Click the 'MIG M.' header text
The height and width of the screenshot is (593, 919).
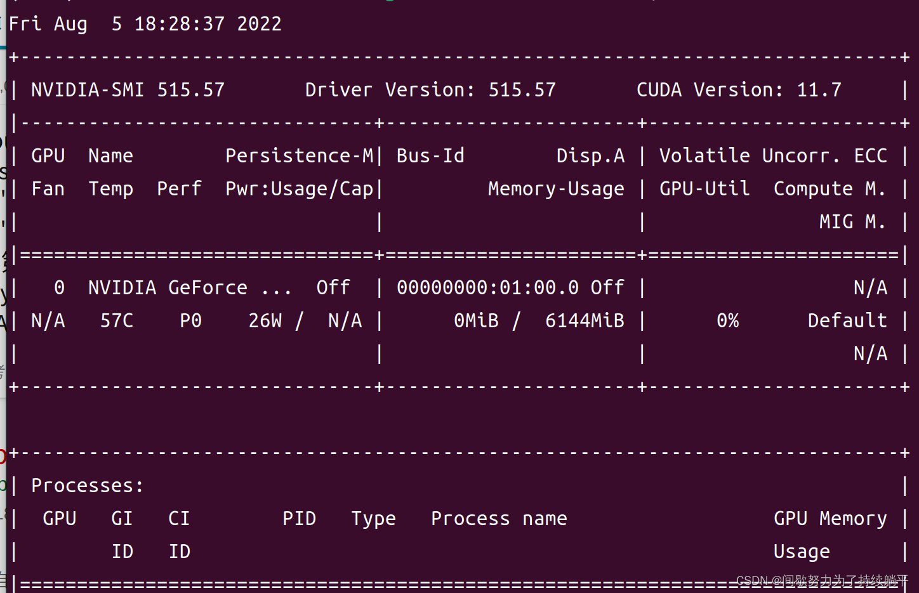[852, 222]
